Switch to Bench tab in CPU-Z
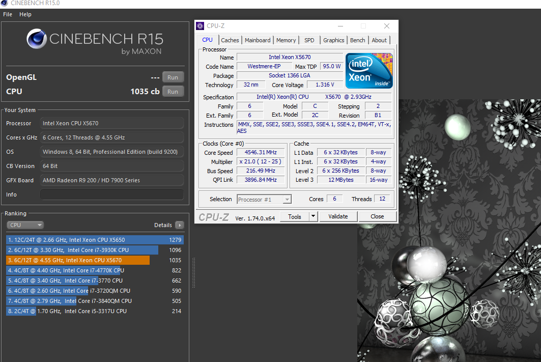This screenshot has height=362, width=541. 357,40
